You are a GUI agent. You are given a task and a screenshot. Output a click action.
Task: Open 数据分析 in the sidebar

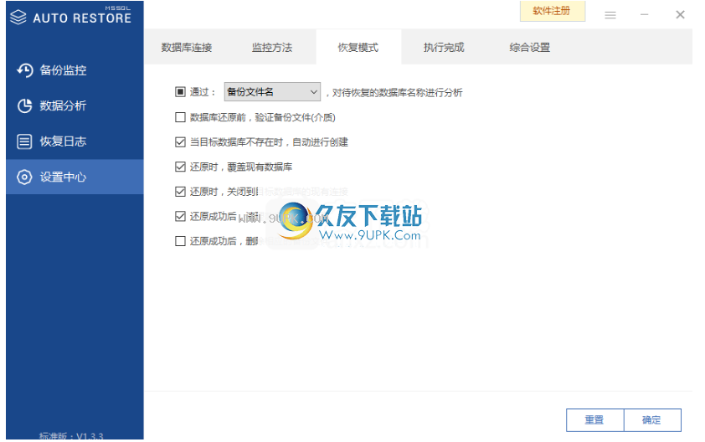click(x=75, y=105)
